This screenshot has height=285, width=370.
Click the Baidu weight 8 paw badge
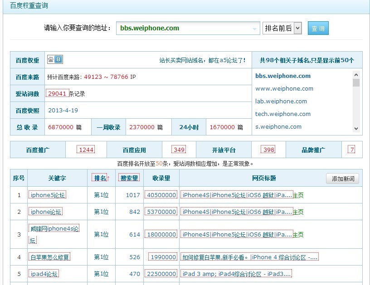point(55,59)
